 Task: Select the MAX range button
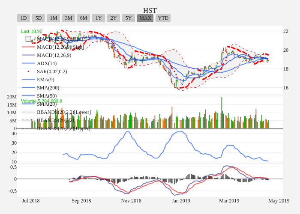point(145,18)
